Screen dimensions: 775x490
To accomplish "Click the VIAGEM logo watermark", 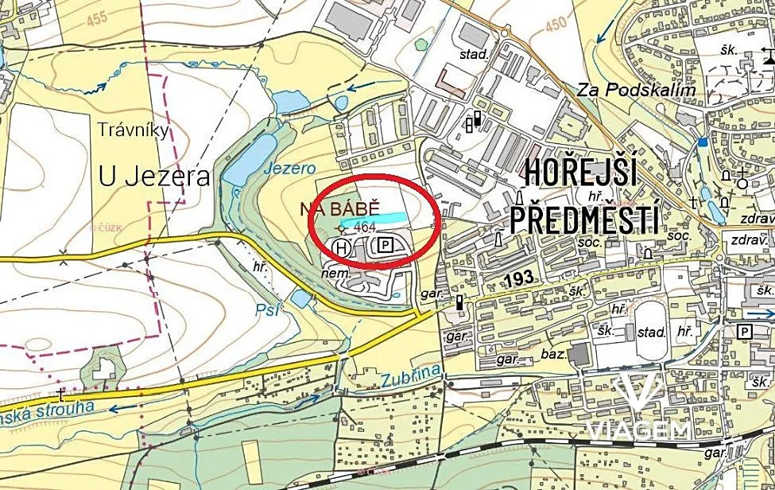I will point(637,406).
